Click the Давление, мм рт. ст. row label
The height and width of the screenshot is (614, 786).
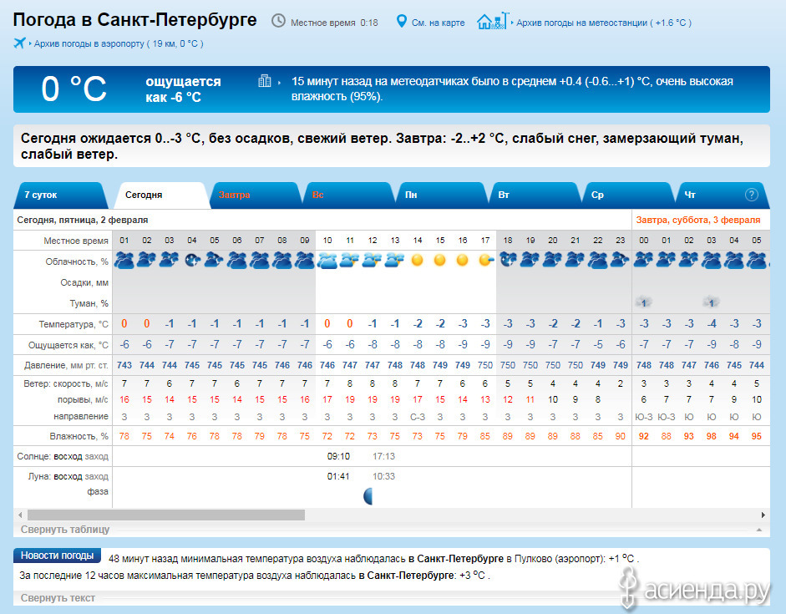coord(66,365)
